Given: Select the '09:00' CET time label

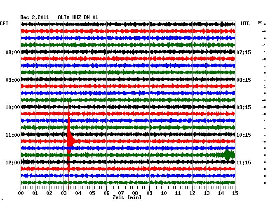Looking at the screenshot, I should [x=13, y=80].
